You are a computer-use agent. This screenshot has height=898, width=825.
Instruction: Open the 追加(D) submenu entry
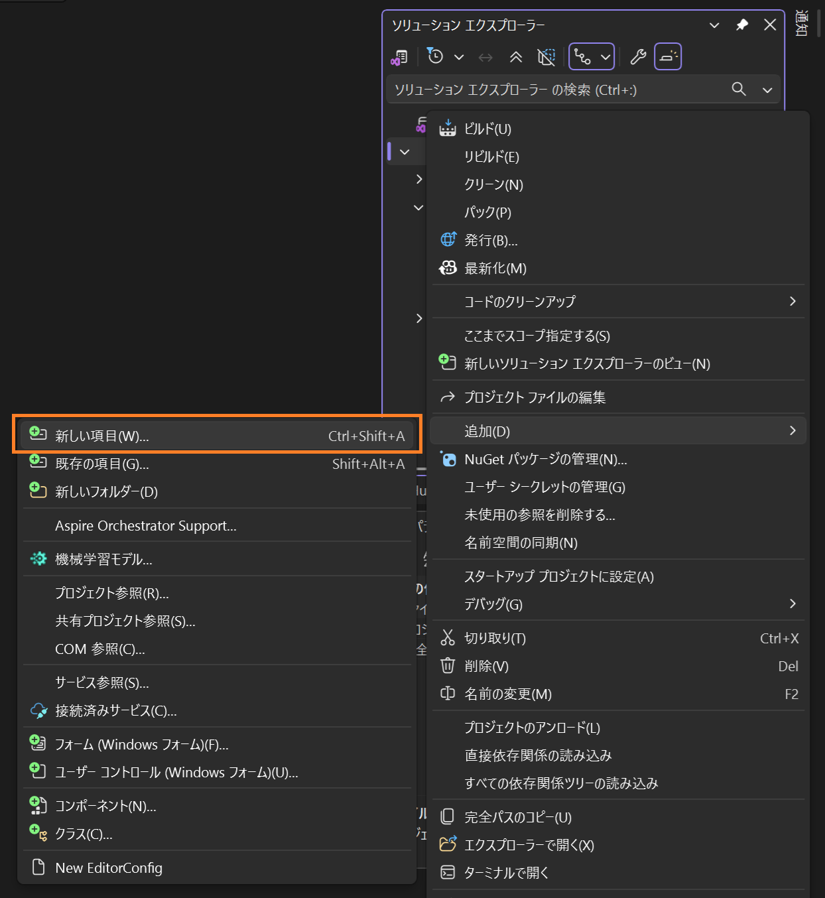pyautogui.click(x=619, y=431)
